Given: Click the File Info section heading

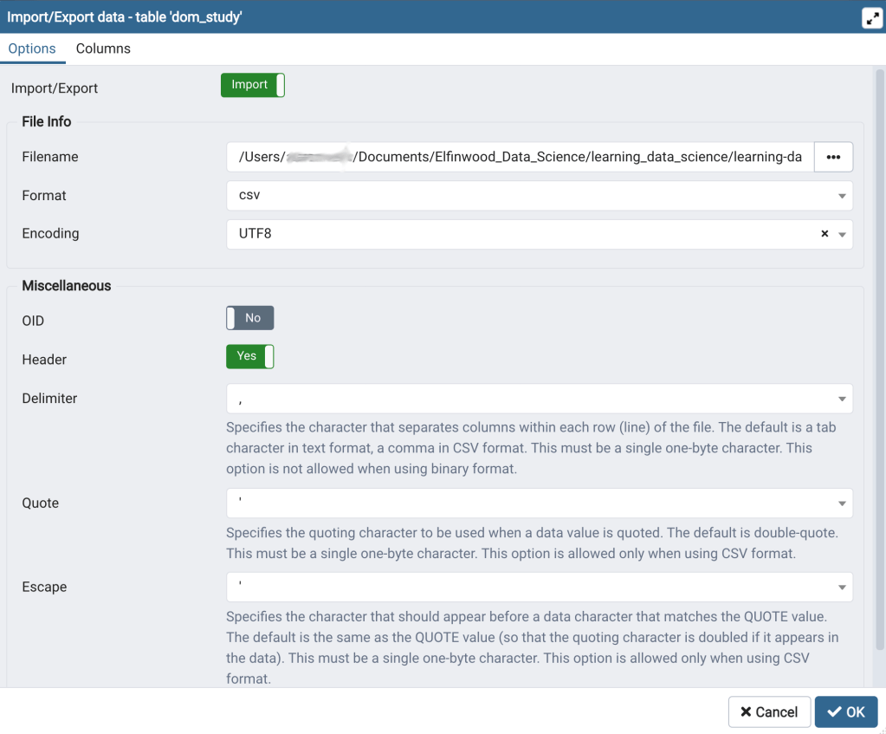Looking at the screenshot, I should click(47, 121).
